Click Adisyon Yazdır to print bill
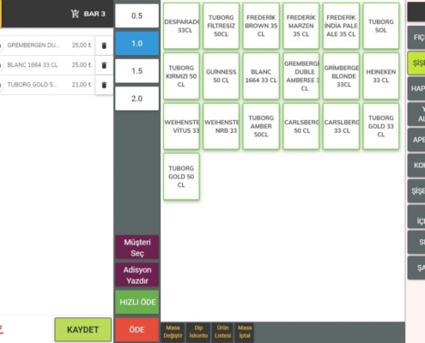 [x=137, y=275]
